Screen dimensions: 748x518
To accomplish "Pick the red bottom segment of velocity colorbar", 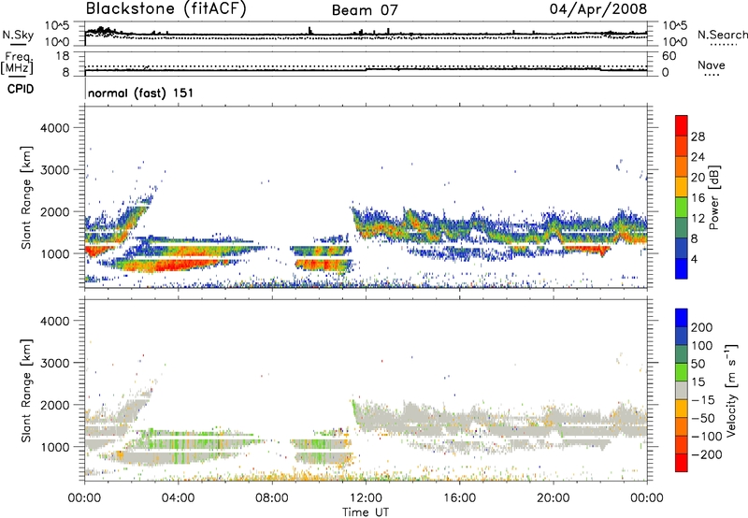I will (682, 463).
